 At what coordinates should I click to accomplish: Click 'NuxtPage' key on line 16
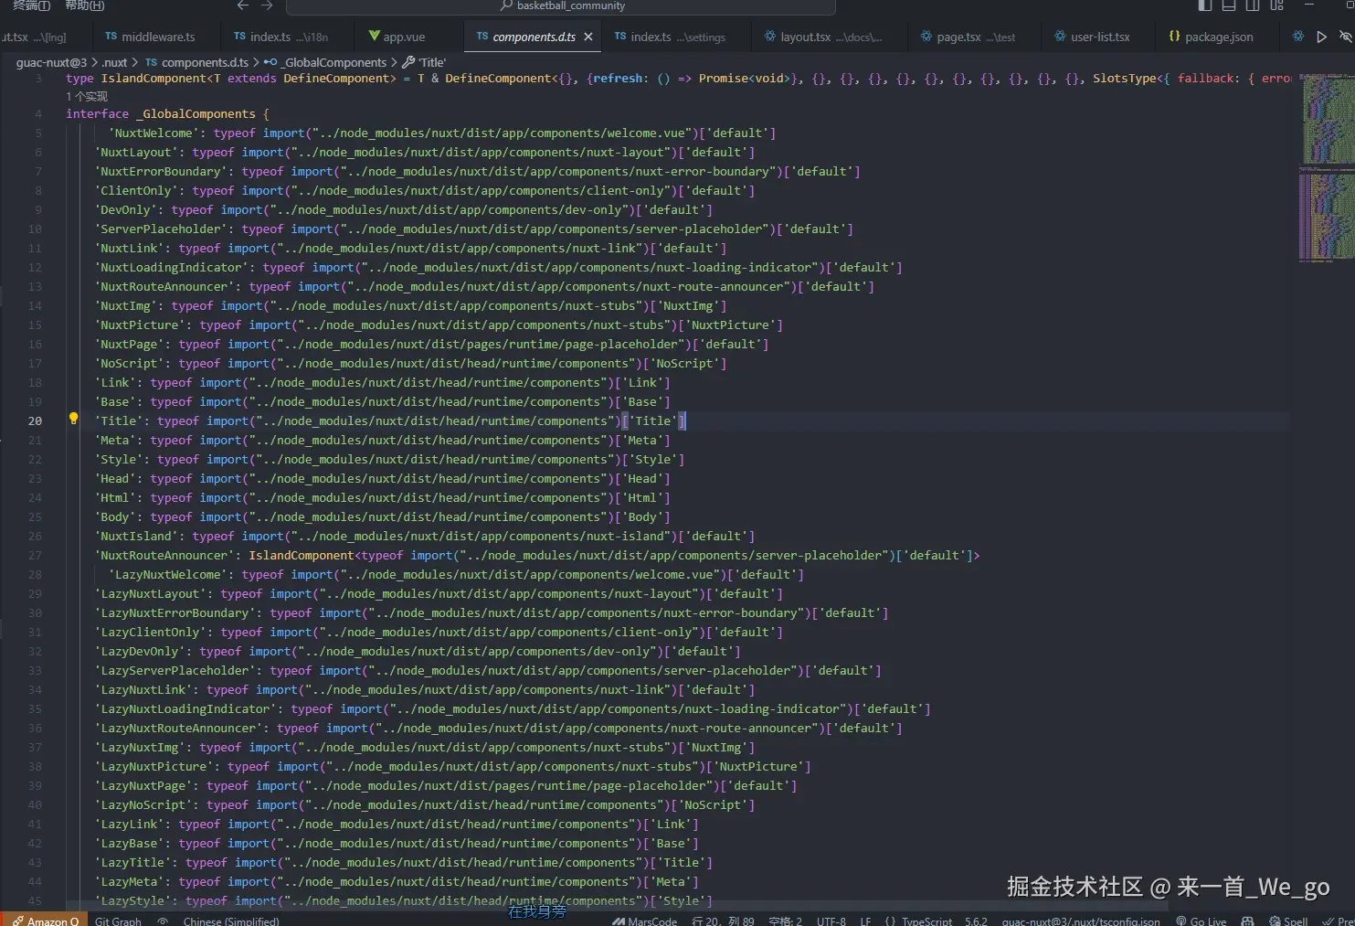130,345
